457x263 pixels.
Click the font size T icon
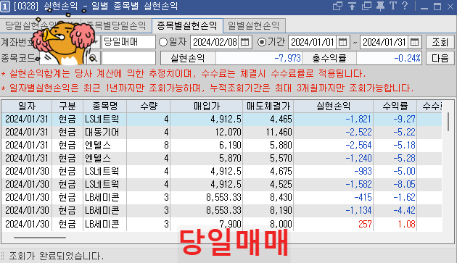point(393,6)
